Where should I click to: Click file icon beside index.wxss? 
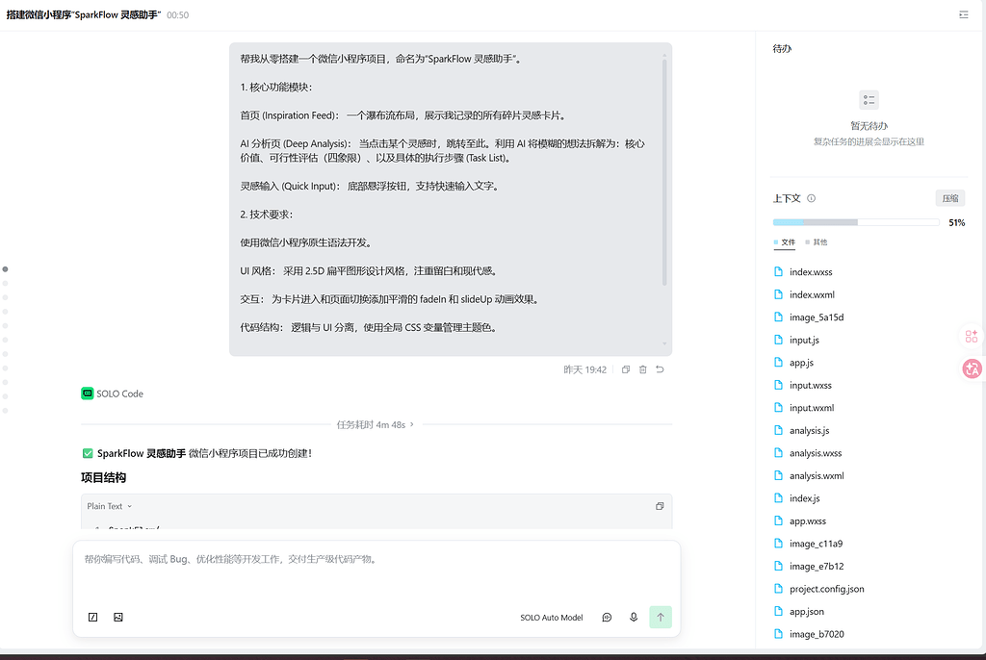tap(778, 271)
